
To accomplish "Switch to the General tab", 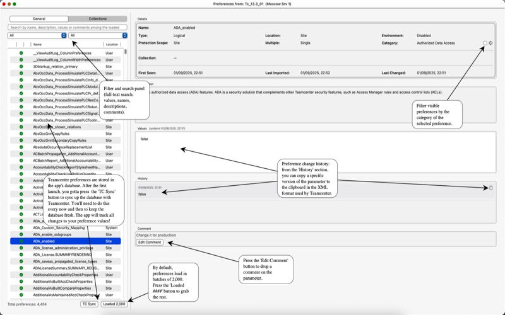I will tap(39, 19).
